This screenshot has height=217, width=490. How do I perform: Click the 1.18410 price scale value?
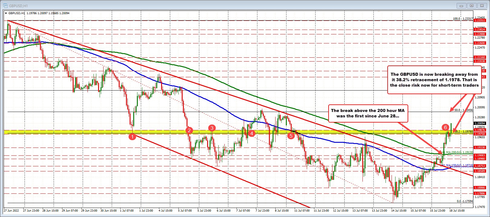481,177
